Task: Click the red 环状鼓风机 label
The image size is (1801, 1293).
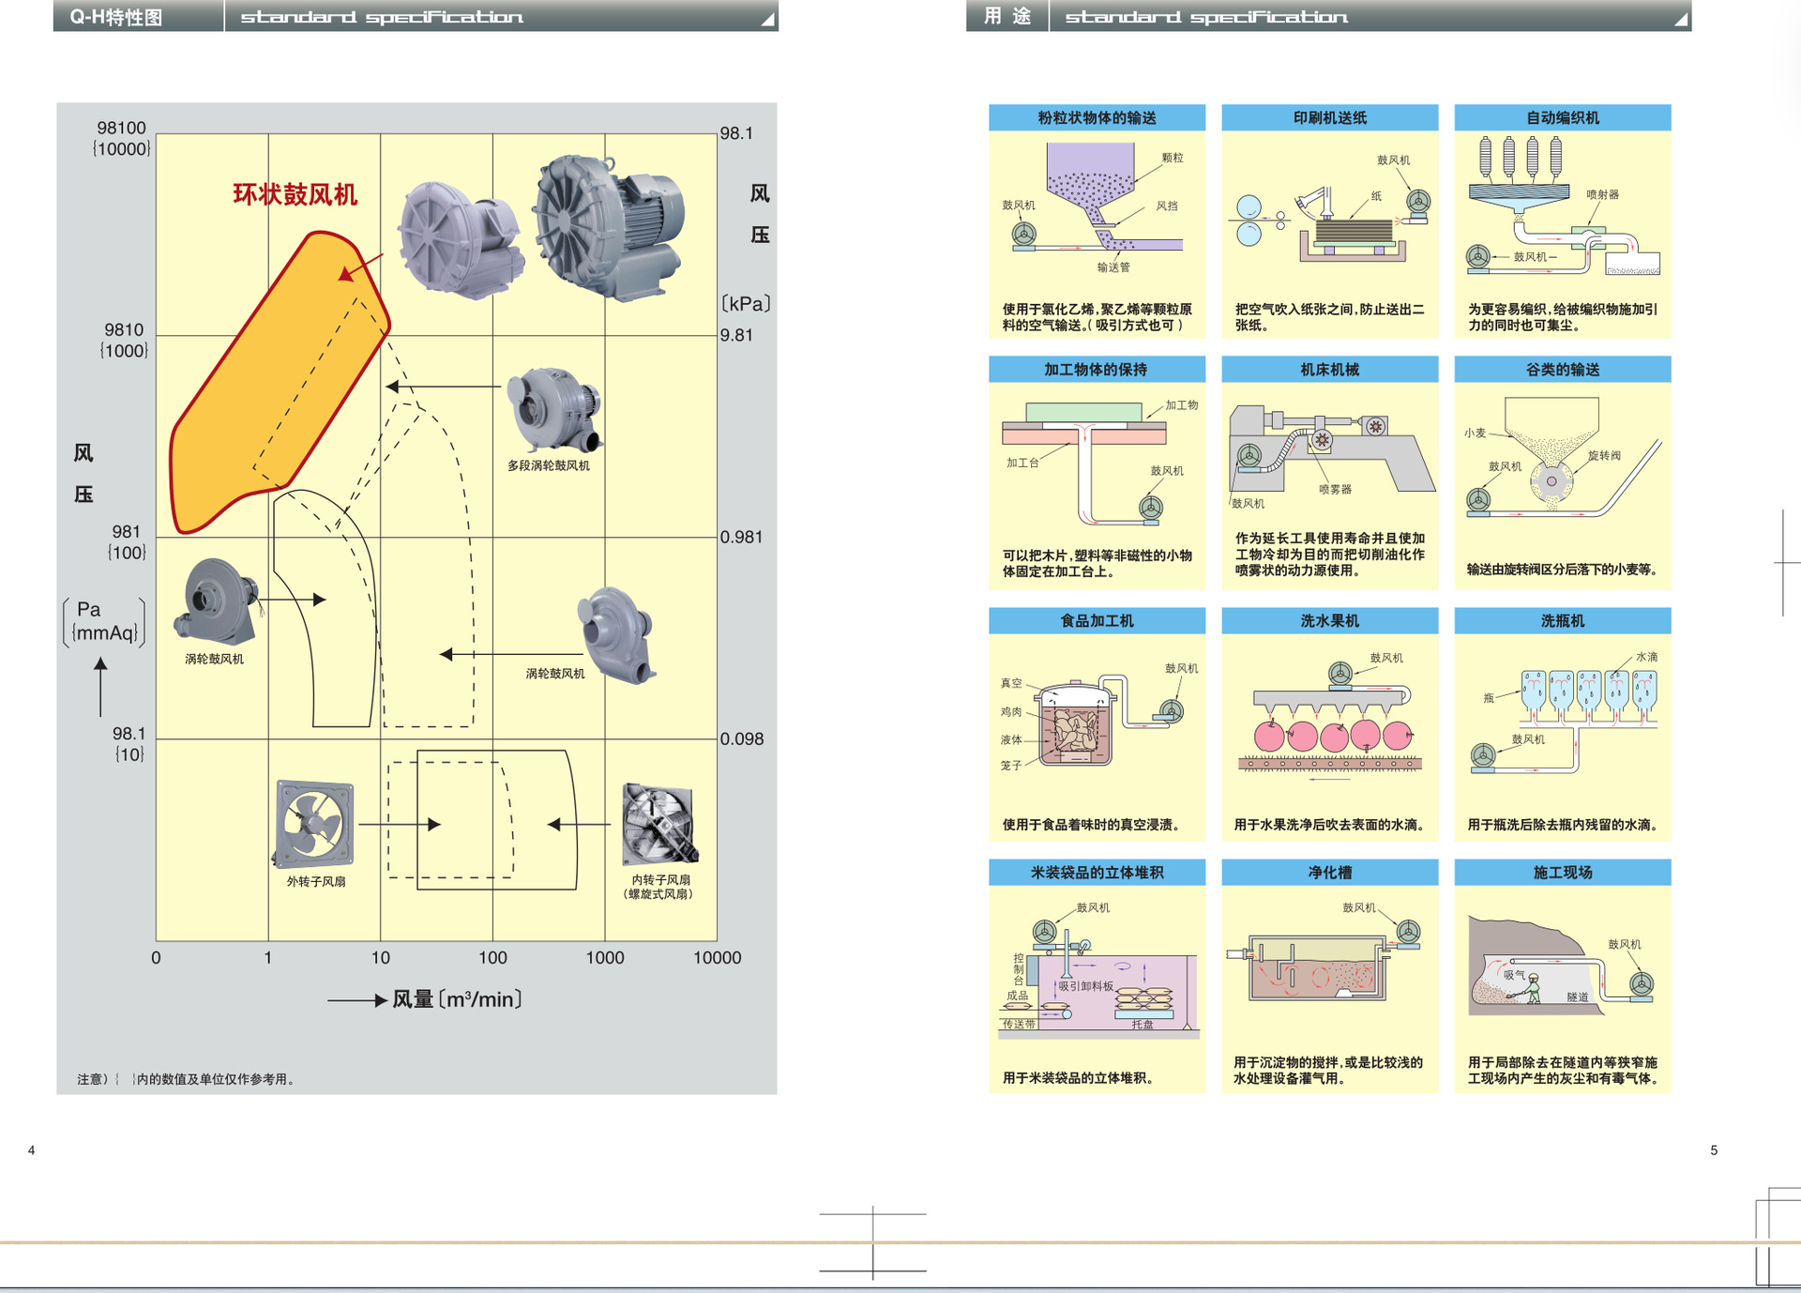Action: [x=295, y=194]
